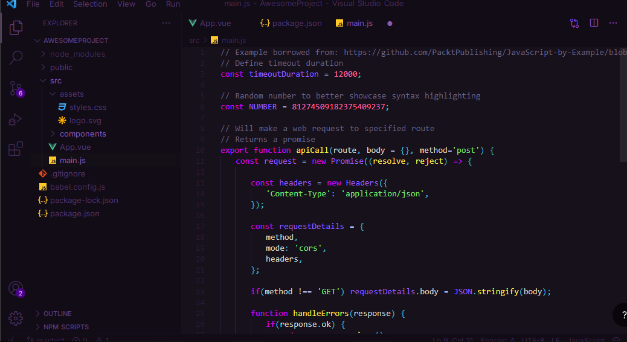Open .gitignore file in explorer

click(x=68, y=173)
